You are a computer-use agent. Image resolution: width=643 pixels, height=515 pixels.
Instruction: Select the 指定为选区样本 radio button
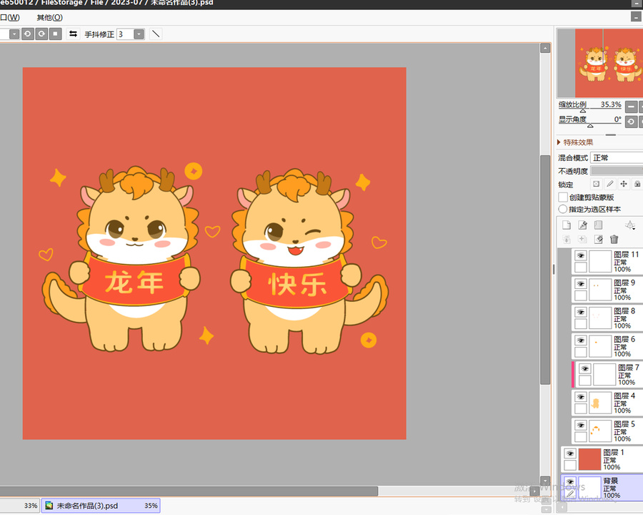(563, 209)
